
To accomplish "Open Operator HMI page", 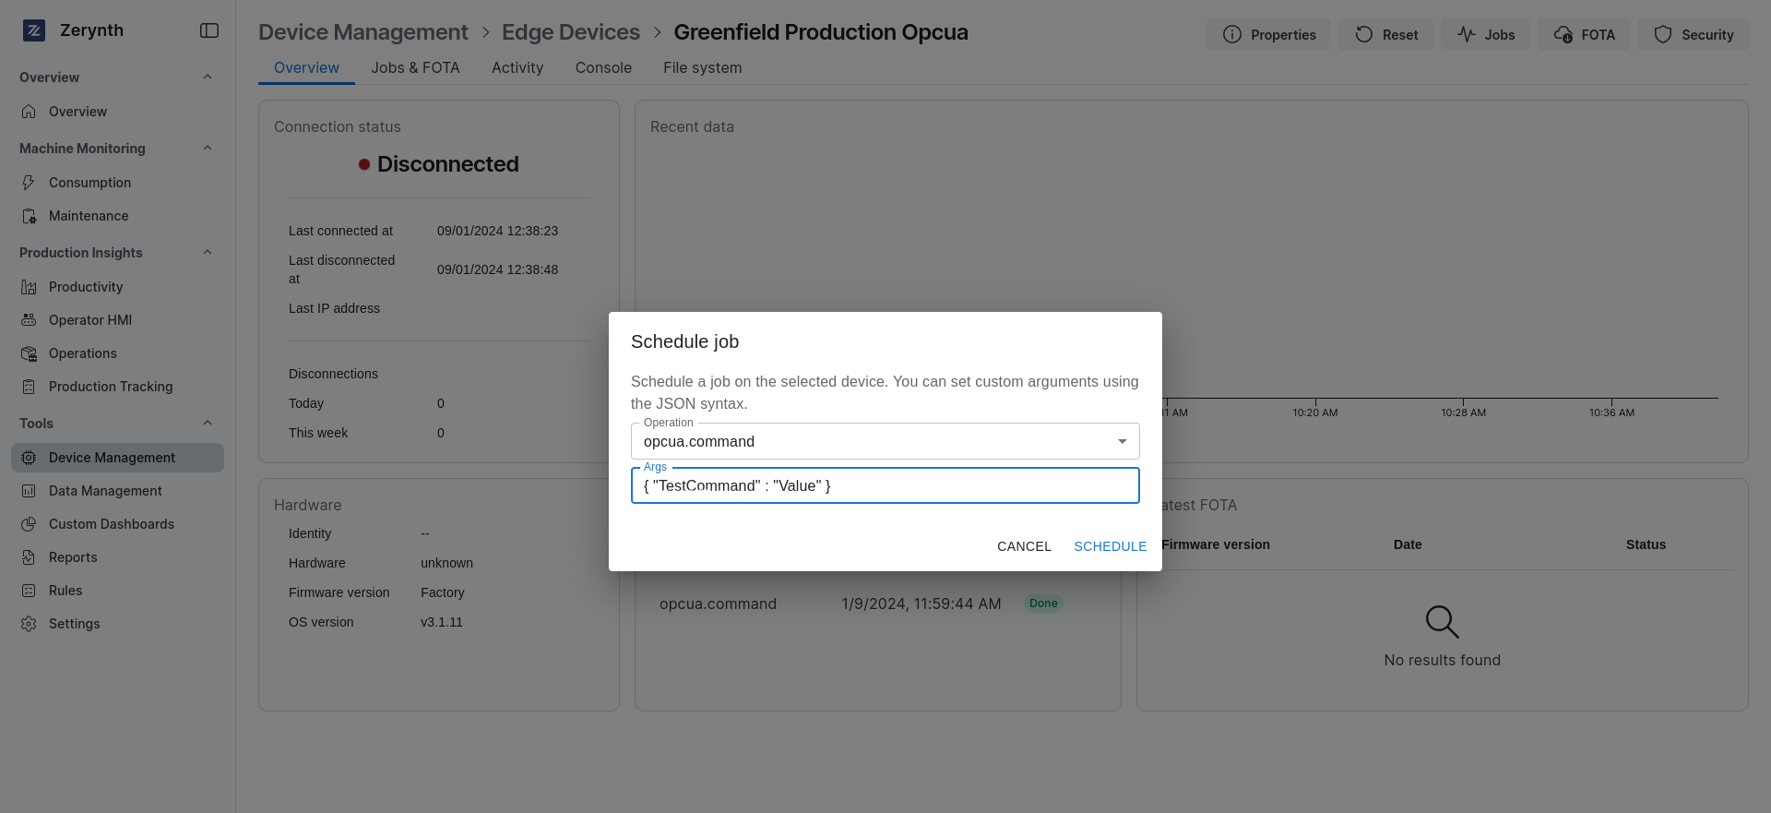I will point(117,320).
